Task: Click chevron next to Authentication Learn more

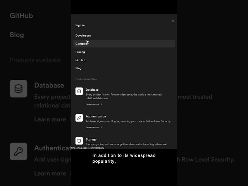Action: 102,127
